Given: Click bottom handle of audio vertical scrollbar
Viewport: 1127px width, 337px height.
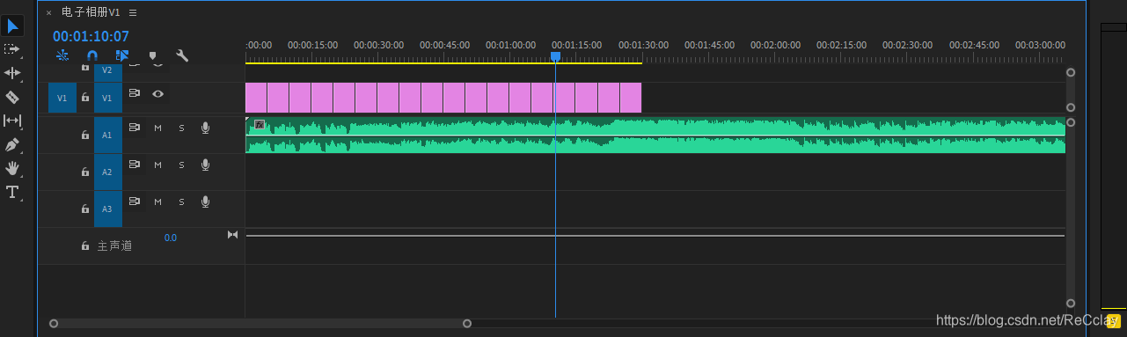Looking at the screenshot, I should point(1071,303).
